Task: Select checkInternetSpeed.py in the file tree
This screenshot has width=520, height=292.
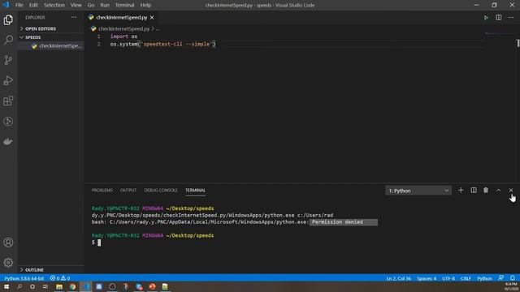Action: click(x=50, y=46)
